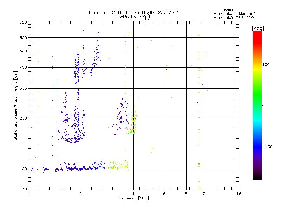Click the x-axis tick label '2'
This screenshot has height=211, width=281.
coord(81,194)
